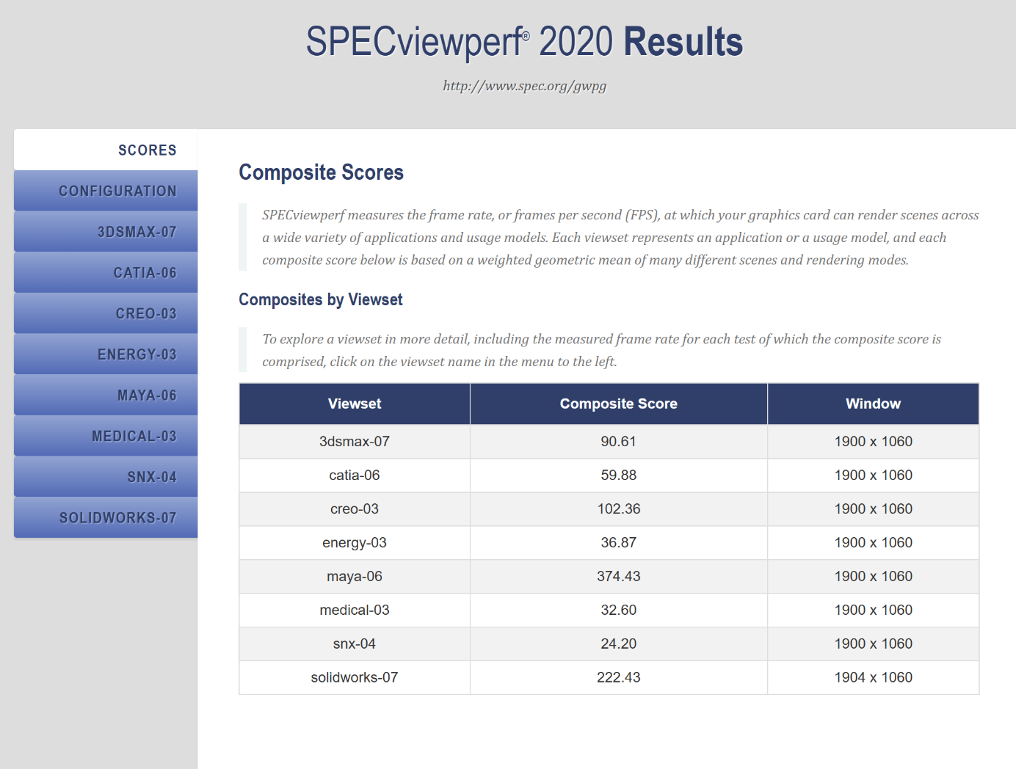Click the creo-03 score 102.36 cell
This screenshot has height=769, width=1016.
pyautogui.click(x=618, y=509)
